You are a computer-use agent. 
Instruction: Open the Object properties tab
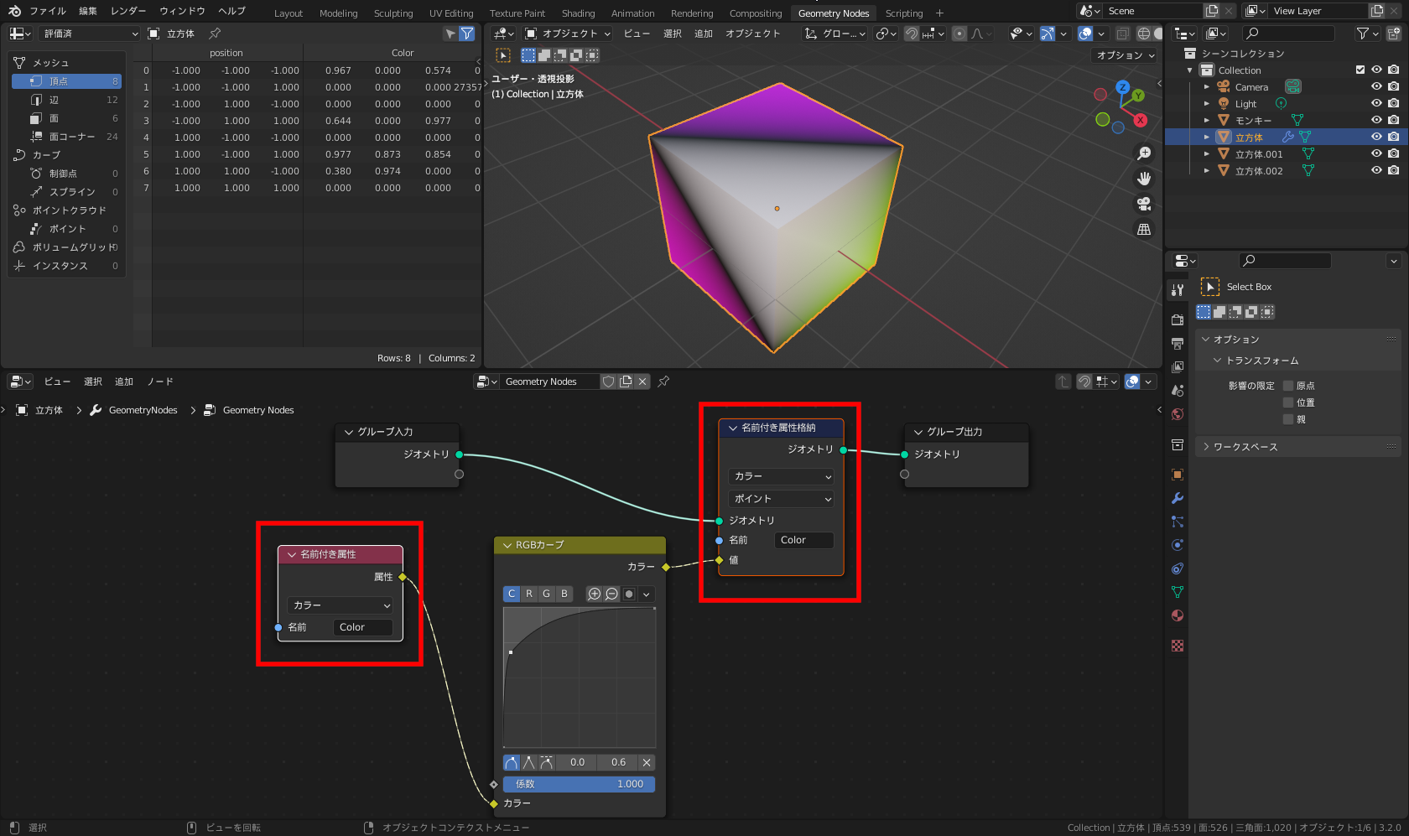[1178, 475]
